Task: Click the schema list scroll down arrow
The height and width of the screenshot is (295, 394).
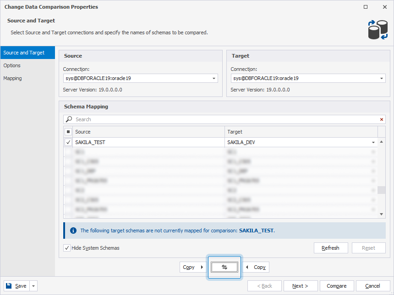Action: click(x=382, y=214)
